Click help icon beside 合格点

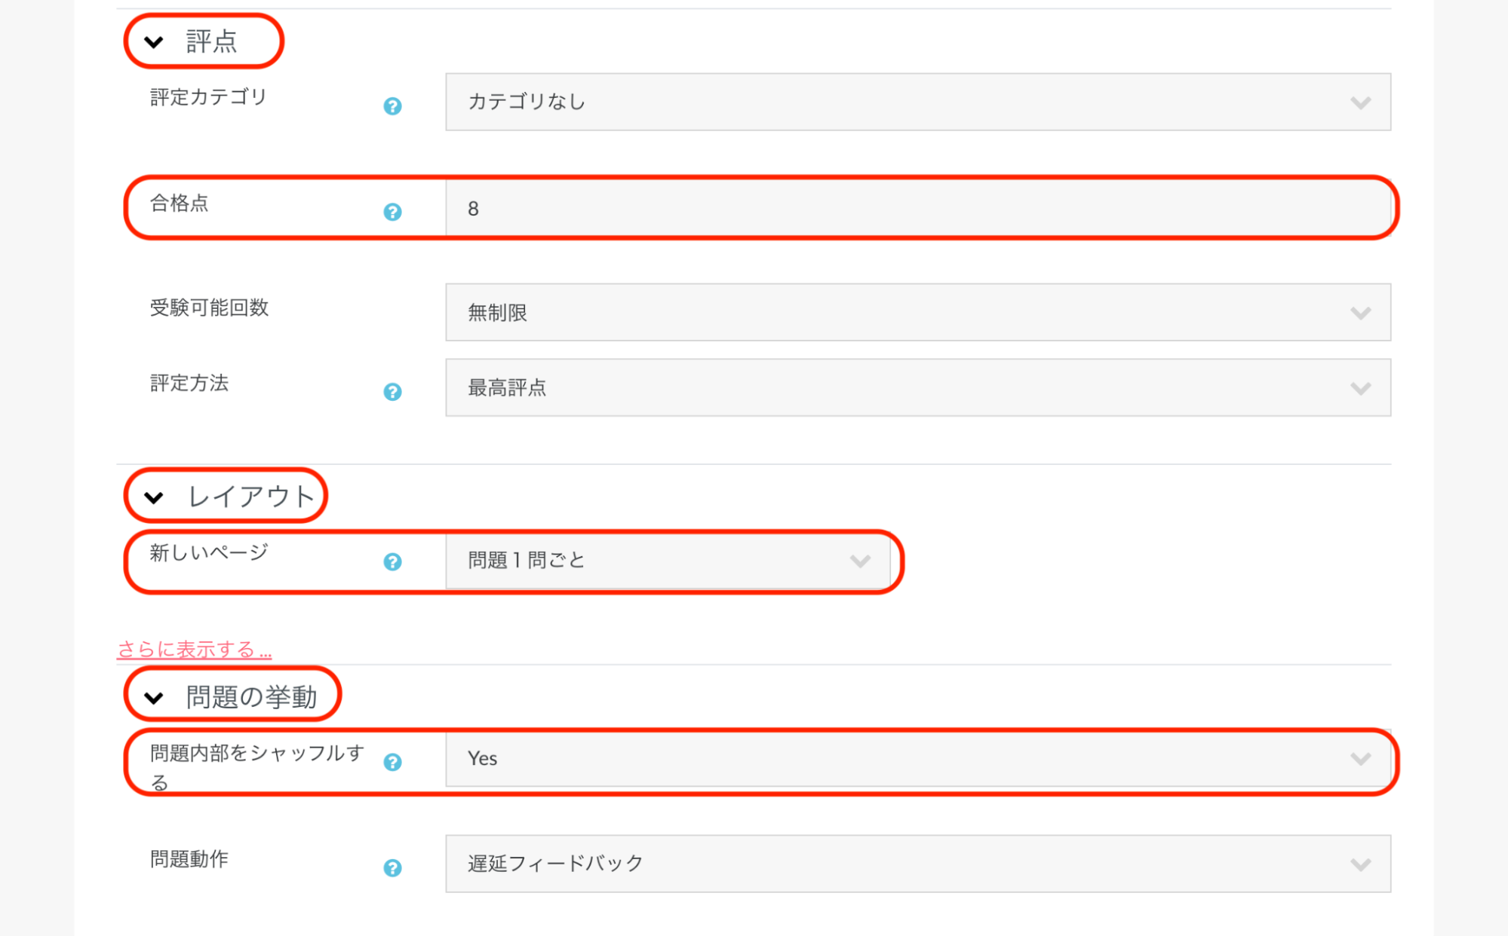coord(392,212)
